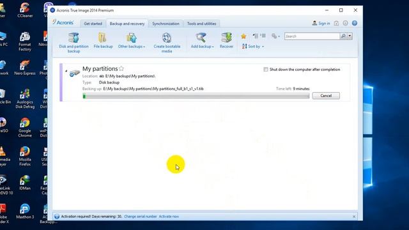The width and height of the screenshot is (409, 230).
Task: Click the backup progress bar
Action: (196, 96)
